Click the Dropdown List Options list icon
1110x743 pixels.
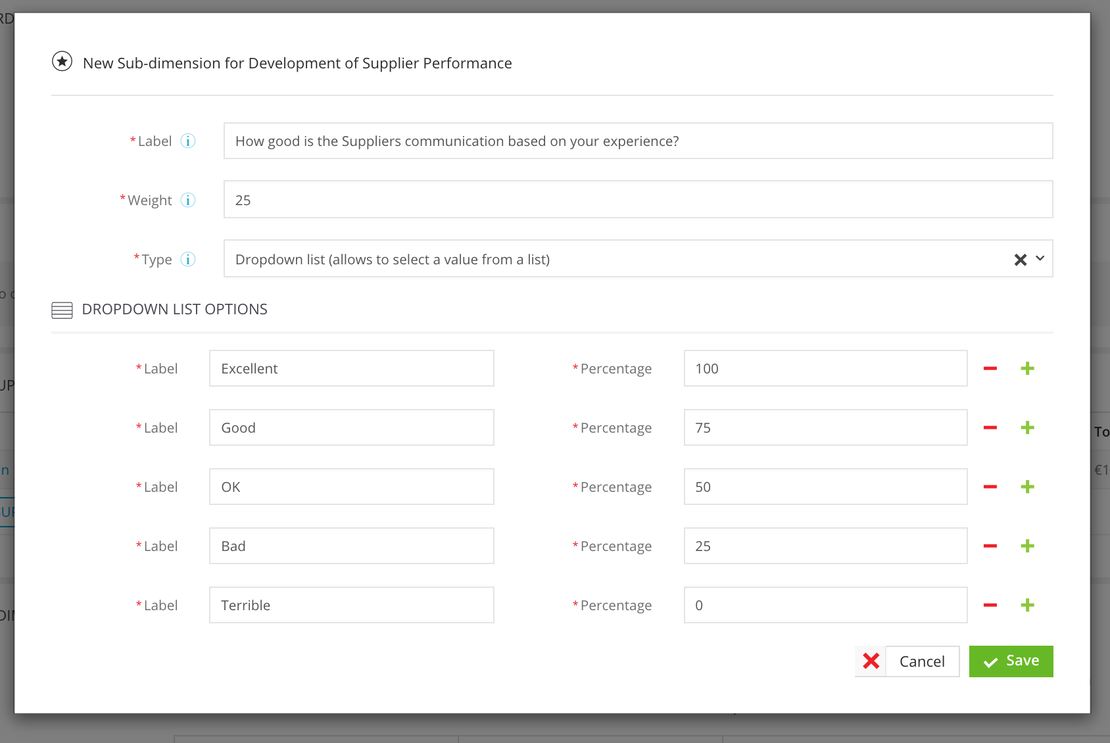(62, 310)
